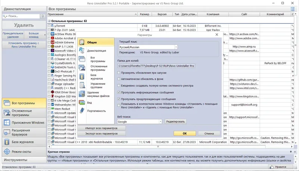Click the Размер column header
This screenshot has width=299, height=171.
pyautogui.click(x=145, y=14)
